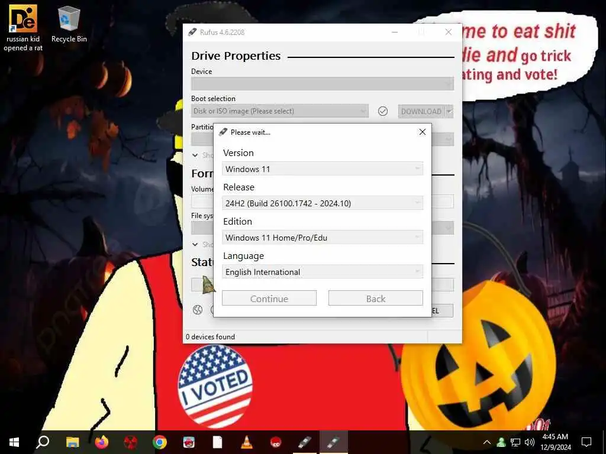The width and height of the screenshot is (606, 454).
Task: Close the Rufus main window
Action: tap(449, 32)
